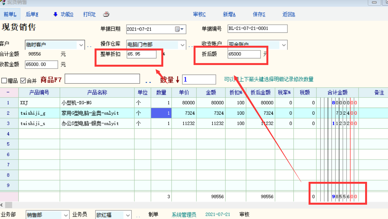Uncheck the 合并 checkbox
388x219 pixels.
[x=23, y=81]
